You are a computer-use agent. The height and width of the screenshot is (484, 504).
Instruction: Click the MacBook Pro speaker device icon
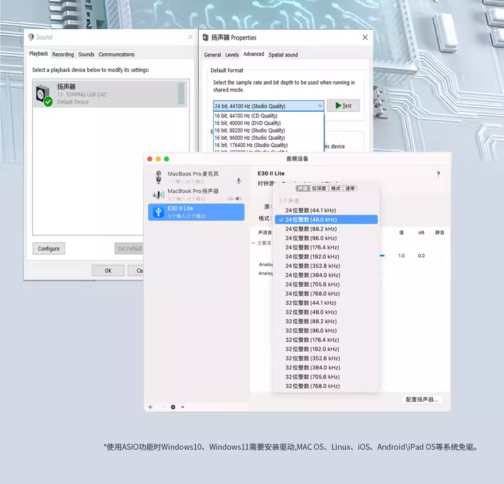pos(159,194)
